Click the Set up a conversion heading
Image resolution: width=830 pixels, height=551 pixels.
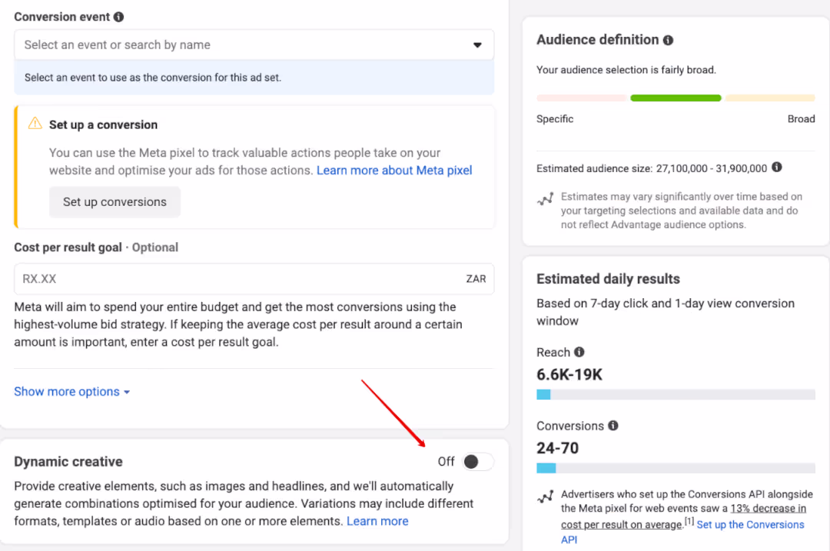click(103, 125)
